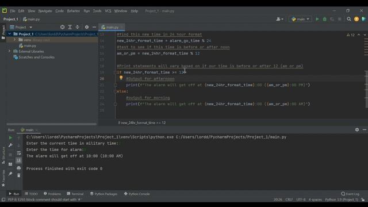Open the user account icon dropdown
368x207 pixels.
click(279, 19)
